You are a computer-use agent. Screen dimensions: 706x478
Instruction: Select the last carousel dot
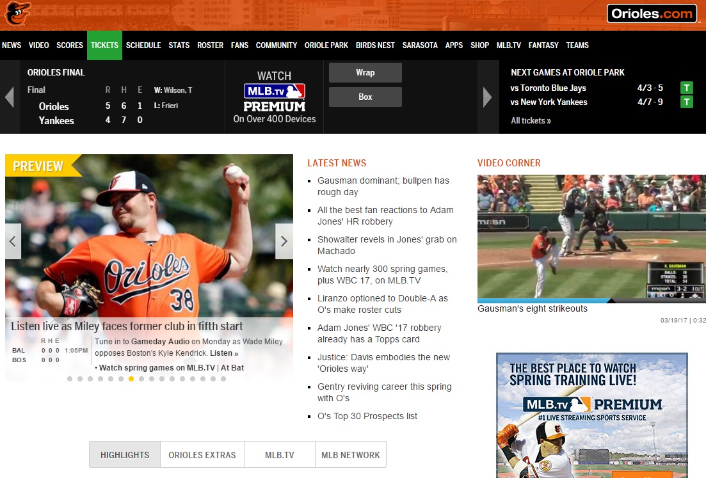click(223, 379)
